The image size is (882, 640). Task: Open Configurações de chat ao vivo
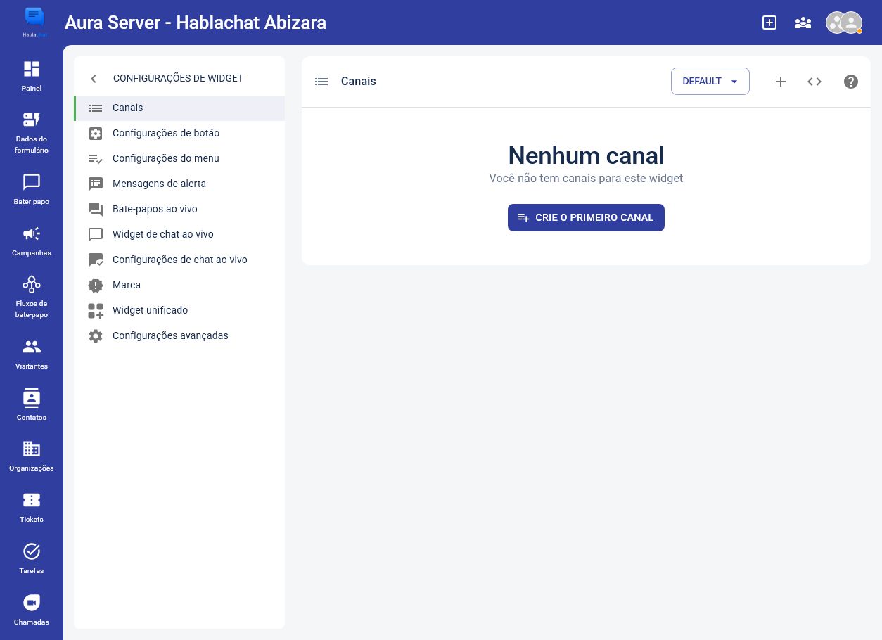(179, 260)
